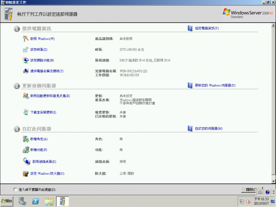This screenshot has width=276, height=207.
Task: Click the 關閉 button
Action: point(249,190)
